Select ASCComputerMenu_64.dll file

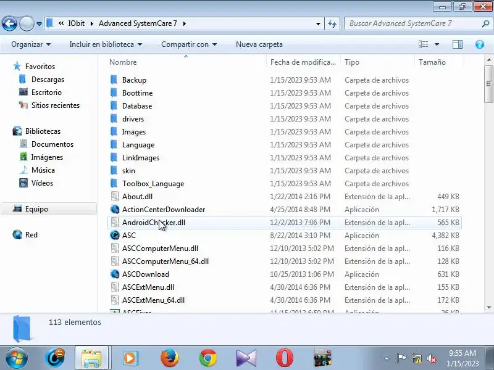click(x=165, y=261)
